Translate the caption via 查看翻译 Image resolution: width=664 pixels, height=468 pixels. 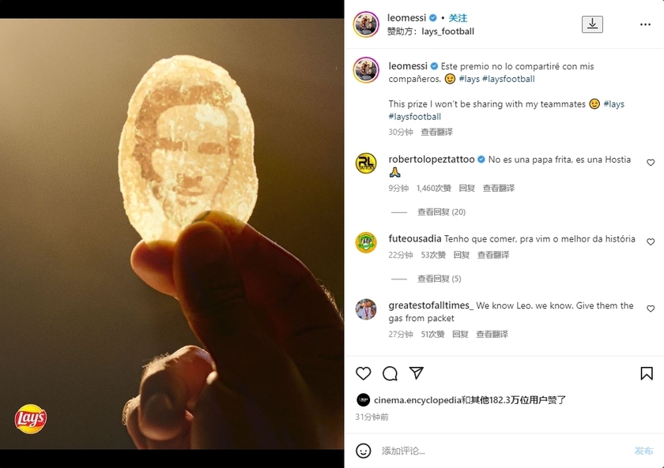(436, 132)
